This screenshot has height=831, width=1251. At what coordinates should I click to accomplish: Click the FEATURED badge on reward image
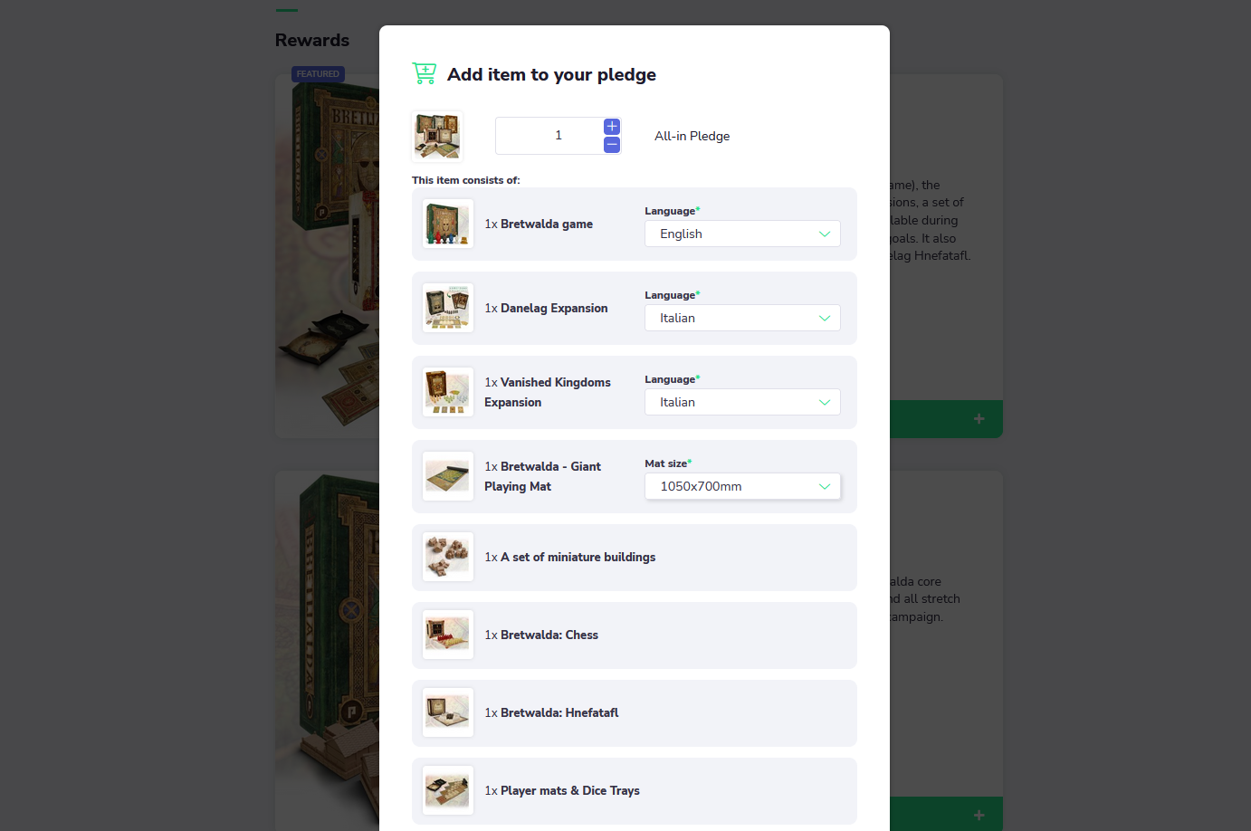point(318,74)
